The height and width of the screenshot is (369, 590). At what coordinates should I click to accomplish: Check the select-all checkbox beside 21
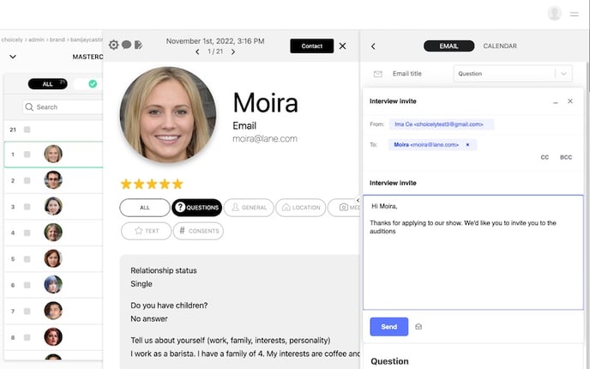click(x=27, y=130)
